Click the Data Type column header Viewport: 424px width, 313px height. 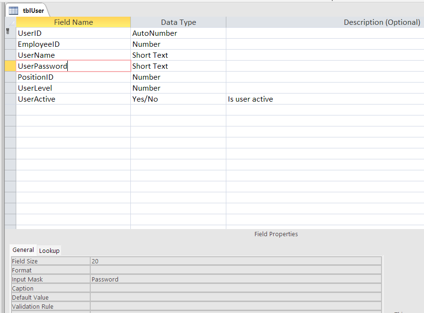pos(178,22)
